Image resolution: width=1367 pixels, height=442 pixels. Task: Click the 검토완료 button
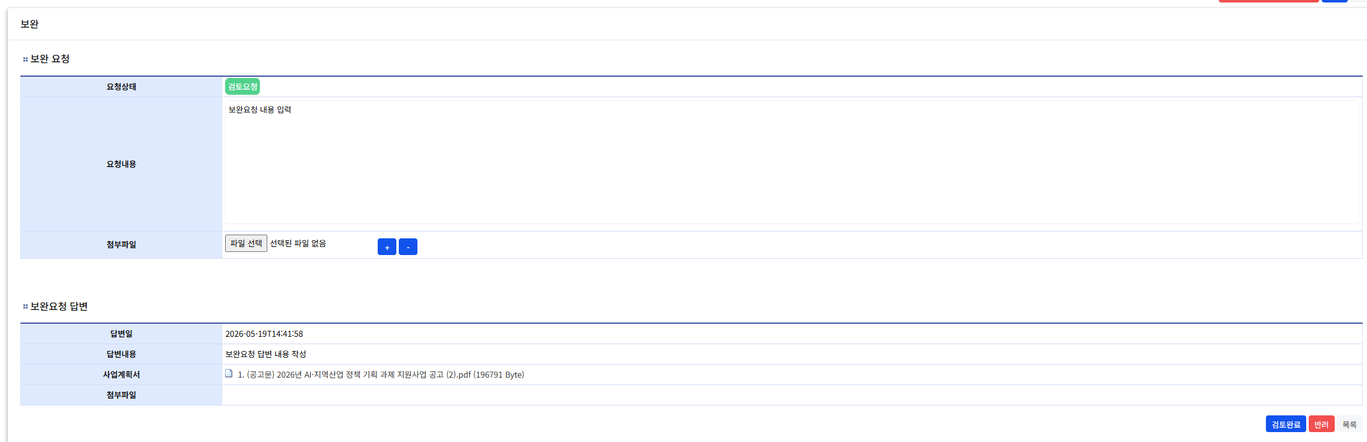coord(1286,424)
